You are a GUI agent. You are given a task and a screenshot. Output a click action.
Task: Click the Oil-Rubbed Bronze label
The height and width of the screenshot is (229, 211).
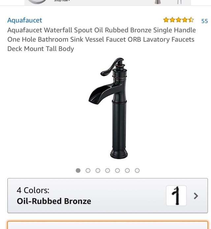click(54, 201)
